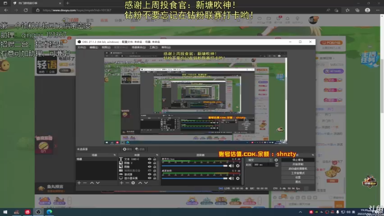Stop streaming button in OBS controls
This screenshot has width=384, height=216.
[298, 160]
